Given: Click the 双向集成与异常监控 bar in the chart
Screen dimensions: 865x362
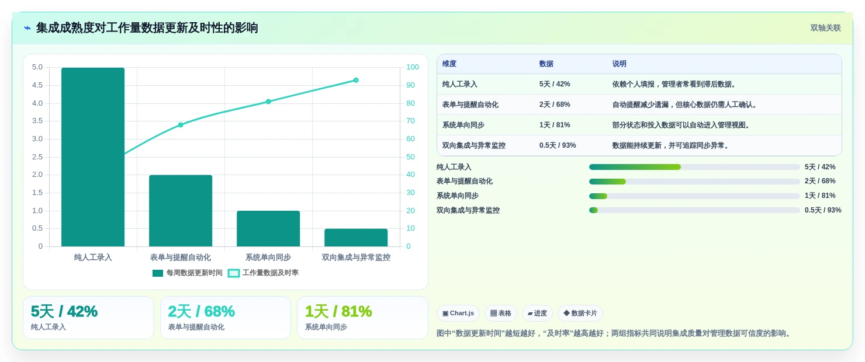Looking at the screenshot, I should pyautogui.click(x=356, y=238).
